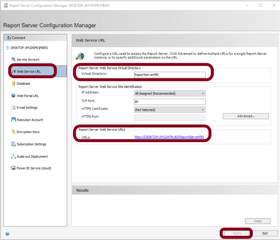280x240 pixels.
Task: Open the ReportServerPBI URL link
Action: click(169, 137)
